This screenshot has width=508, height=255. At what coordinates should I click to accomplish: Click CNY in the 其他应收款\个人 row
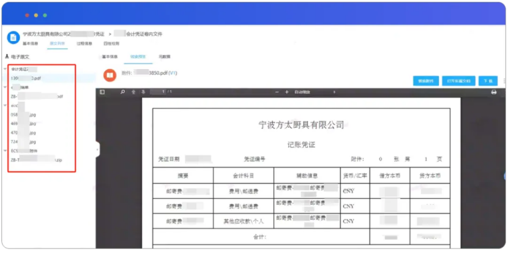coord(349,221)
